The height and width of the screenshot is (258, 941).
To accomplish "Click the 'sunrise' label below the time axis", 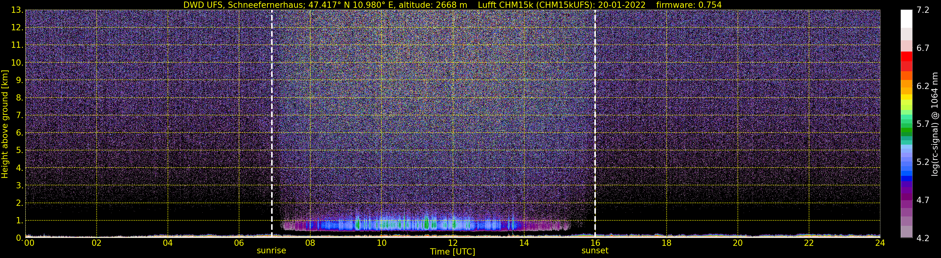I will click(x=271, y=251).
